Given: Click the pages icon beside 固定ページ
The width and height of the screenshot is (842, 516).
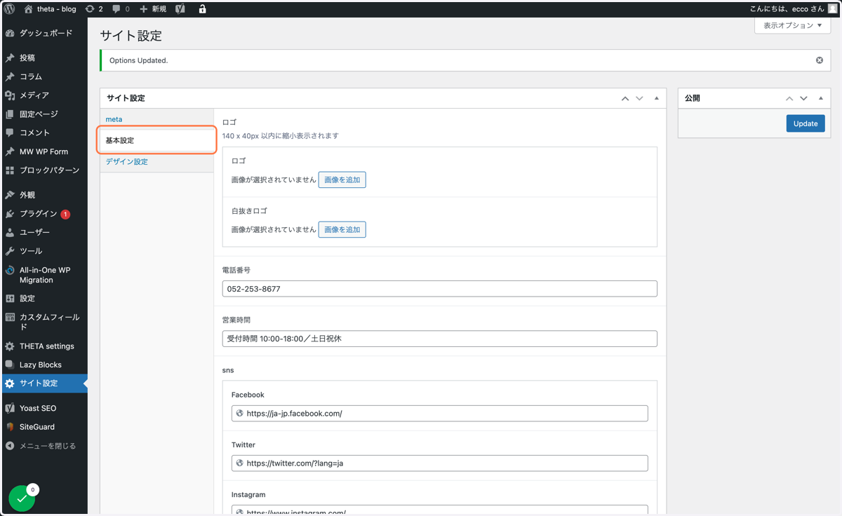Looking at the screenshot, I should point(10,114).
